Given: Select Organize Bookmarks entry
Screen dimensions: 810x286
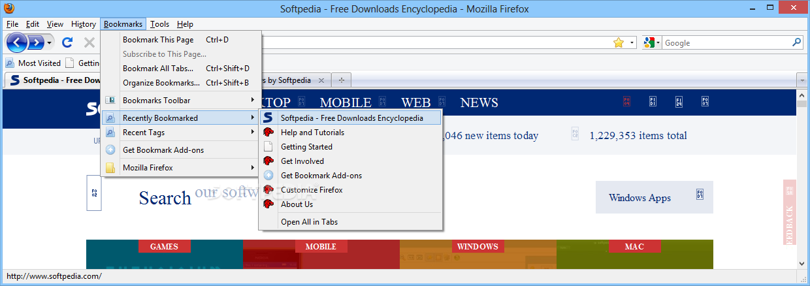Looking at the screenshot, I should click(x=181, y=83).
